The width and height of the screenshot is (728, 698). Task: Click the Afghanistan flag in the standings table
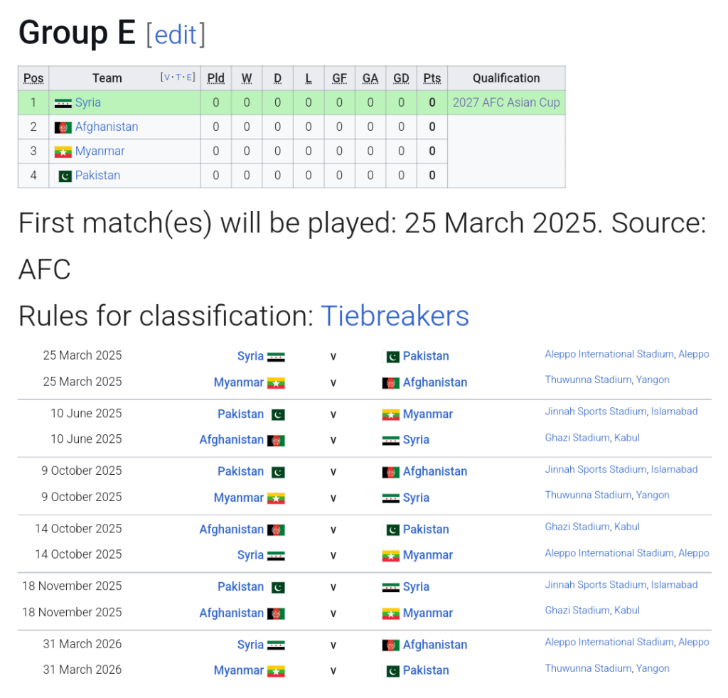(63, 127)
